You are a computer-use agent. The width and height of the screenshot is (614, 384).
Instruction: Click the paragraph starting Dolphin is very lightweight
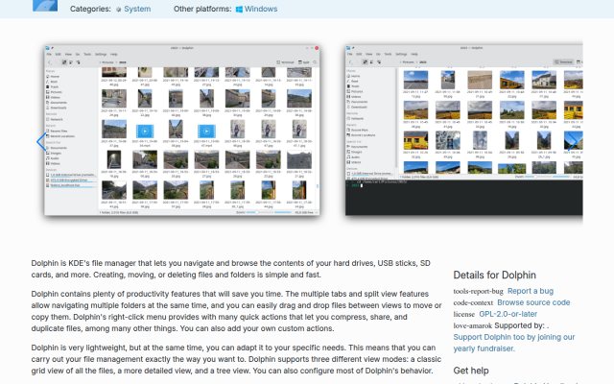coord(236,359)
